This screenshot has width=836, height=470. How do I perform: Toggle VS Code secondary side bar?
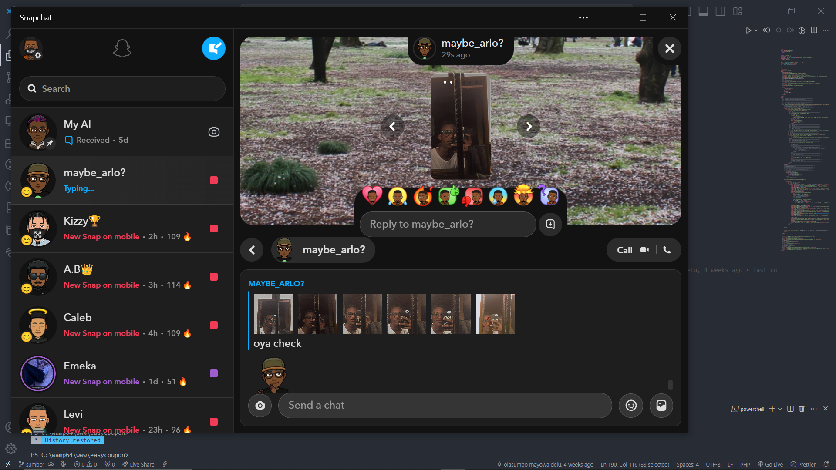pyautogui.click(x=720, y=11)
